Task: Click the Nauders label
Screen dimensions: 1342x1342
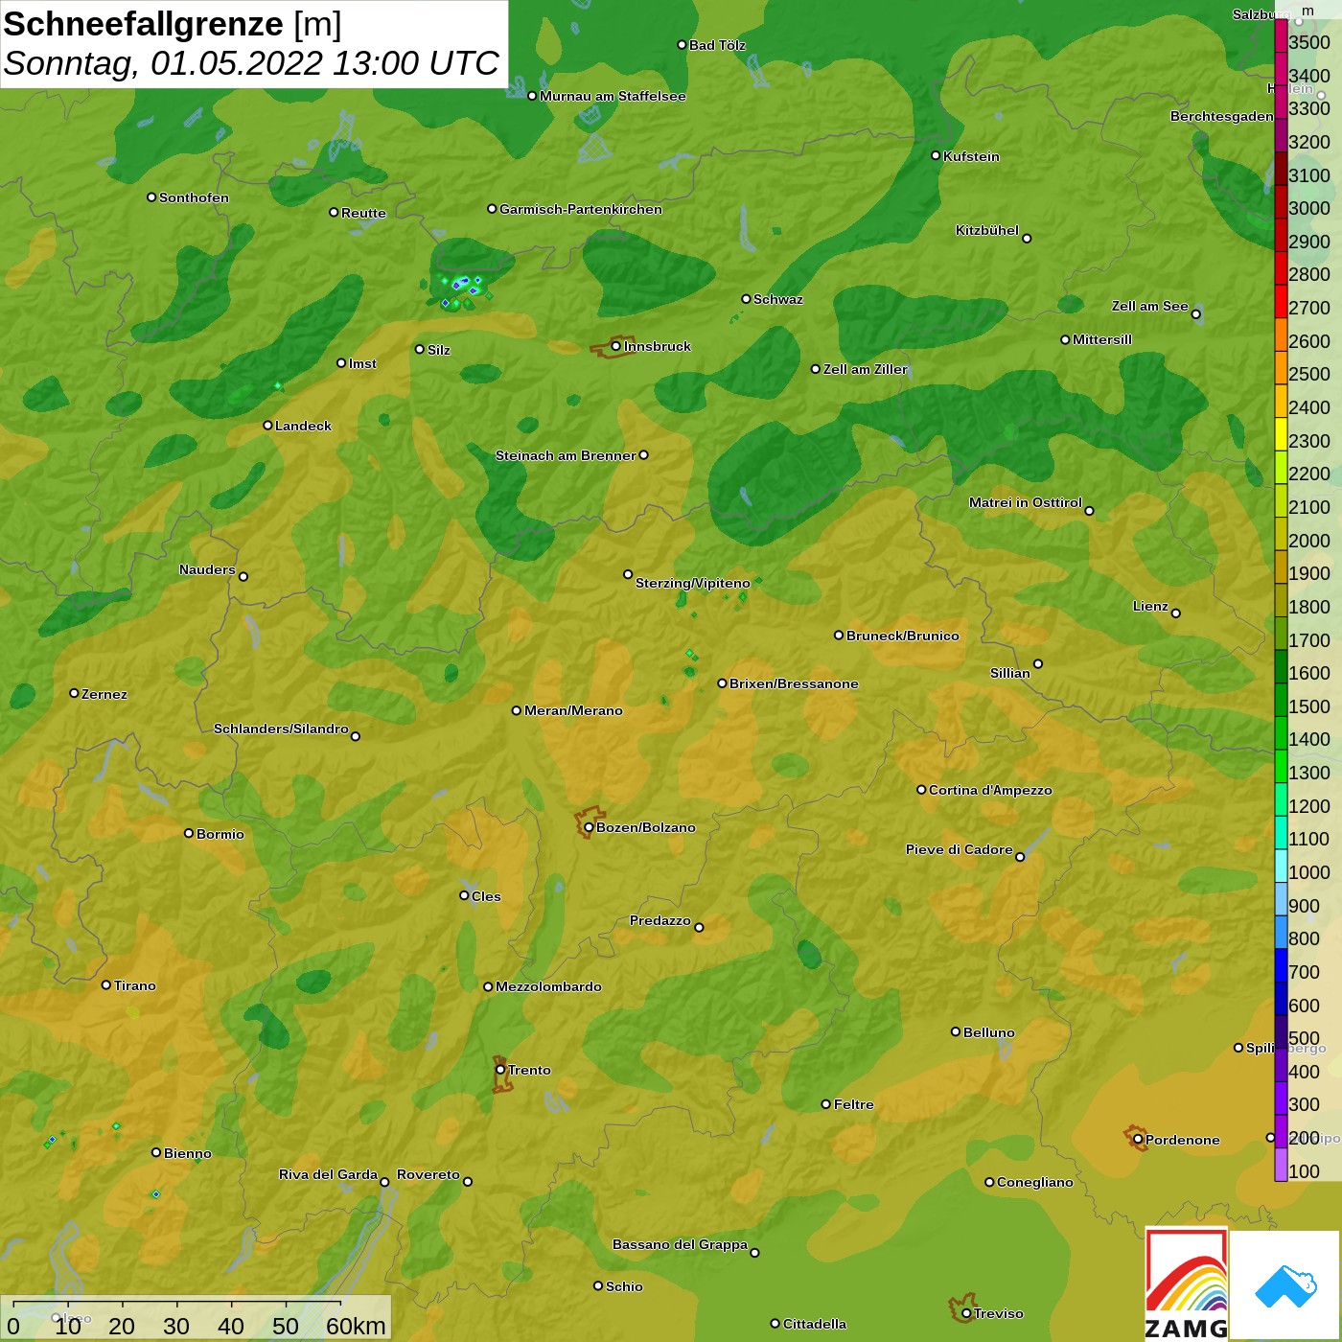Action: [x=207, y=569]
